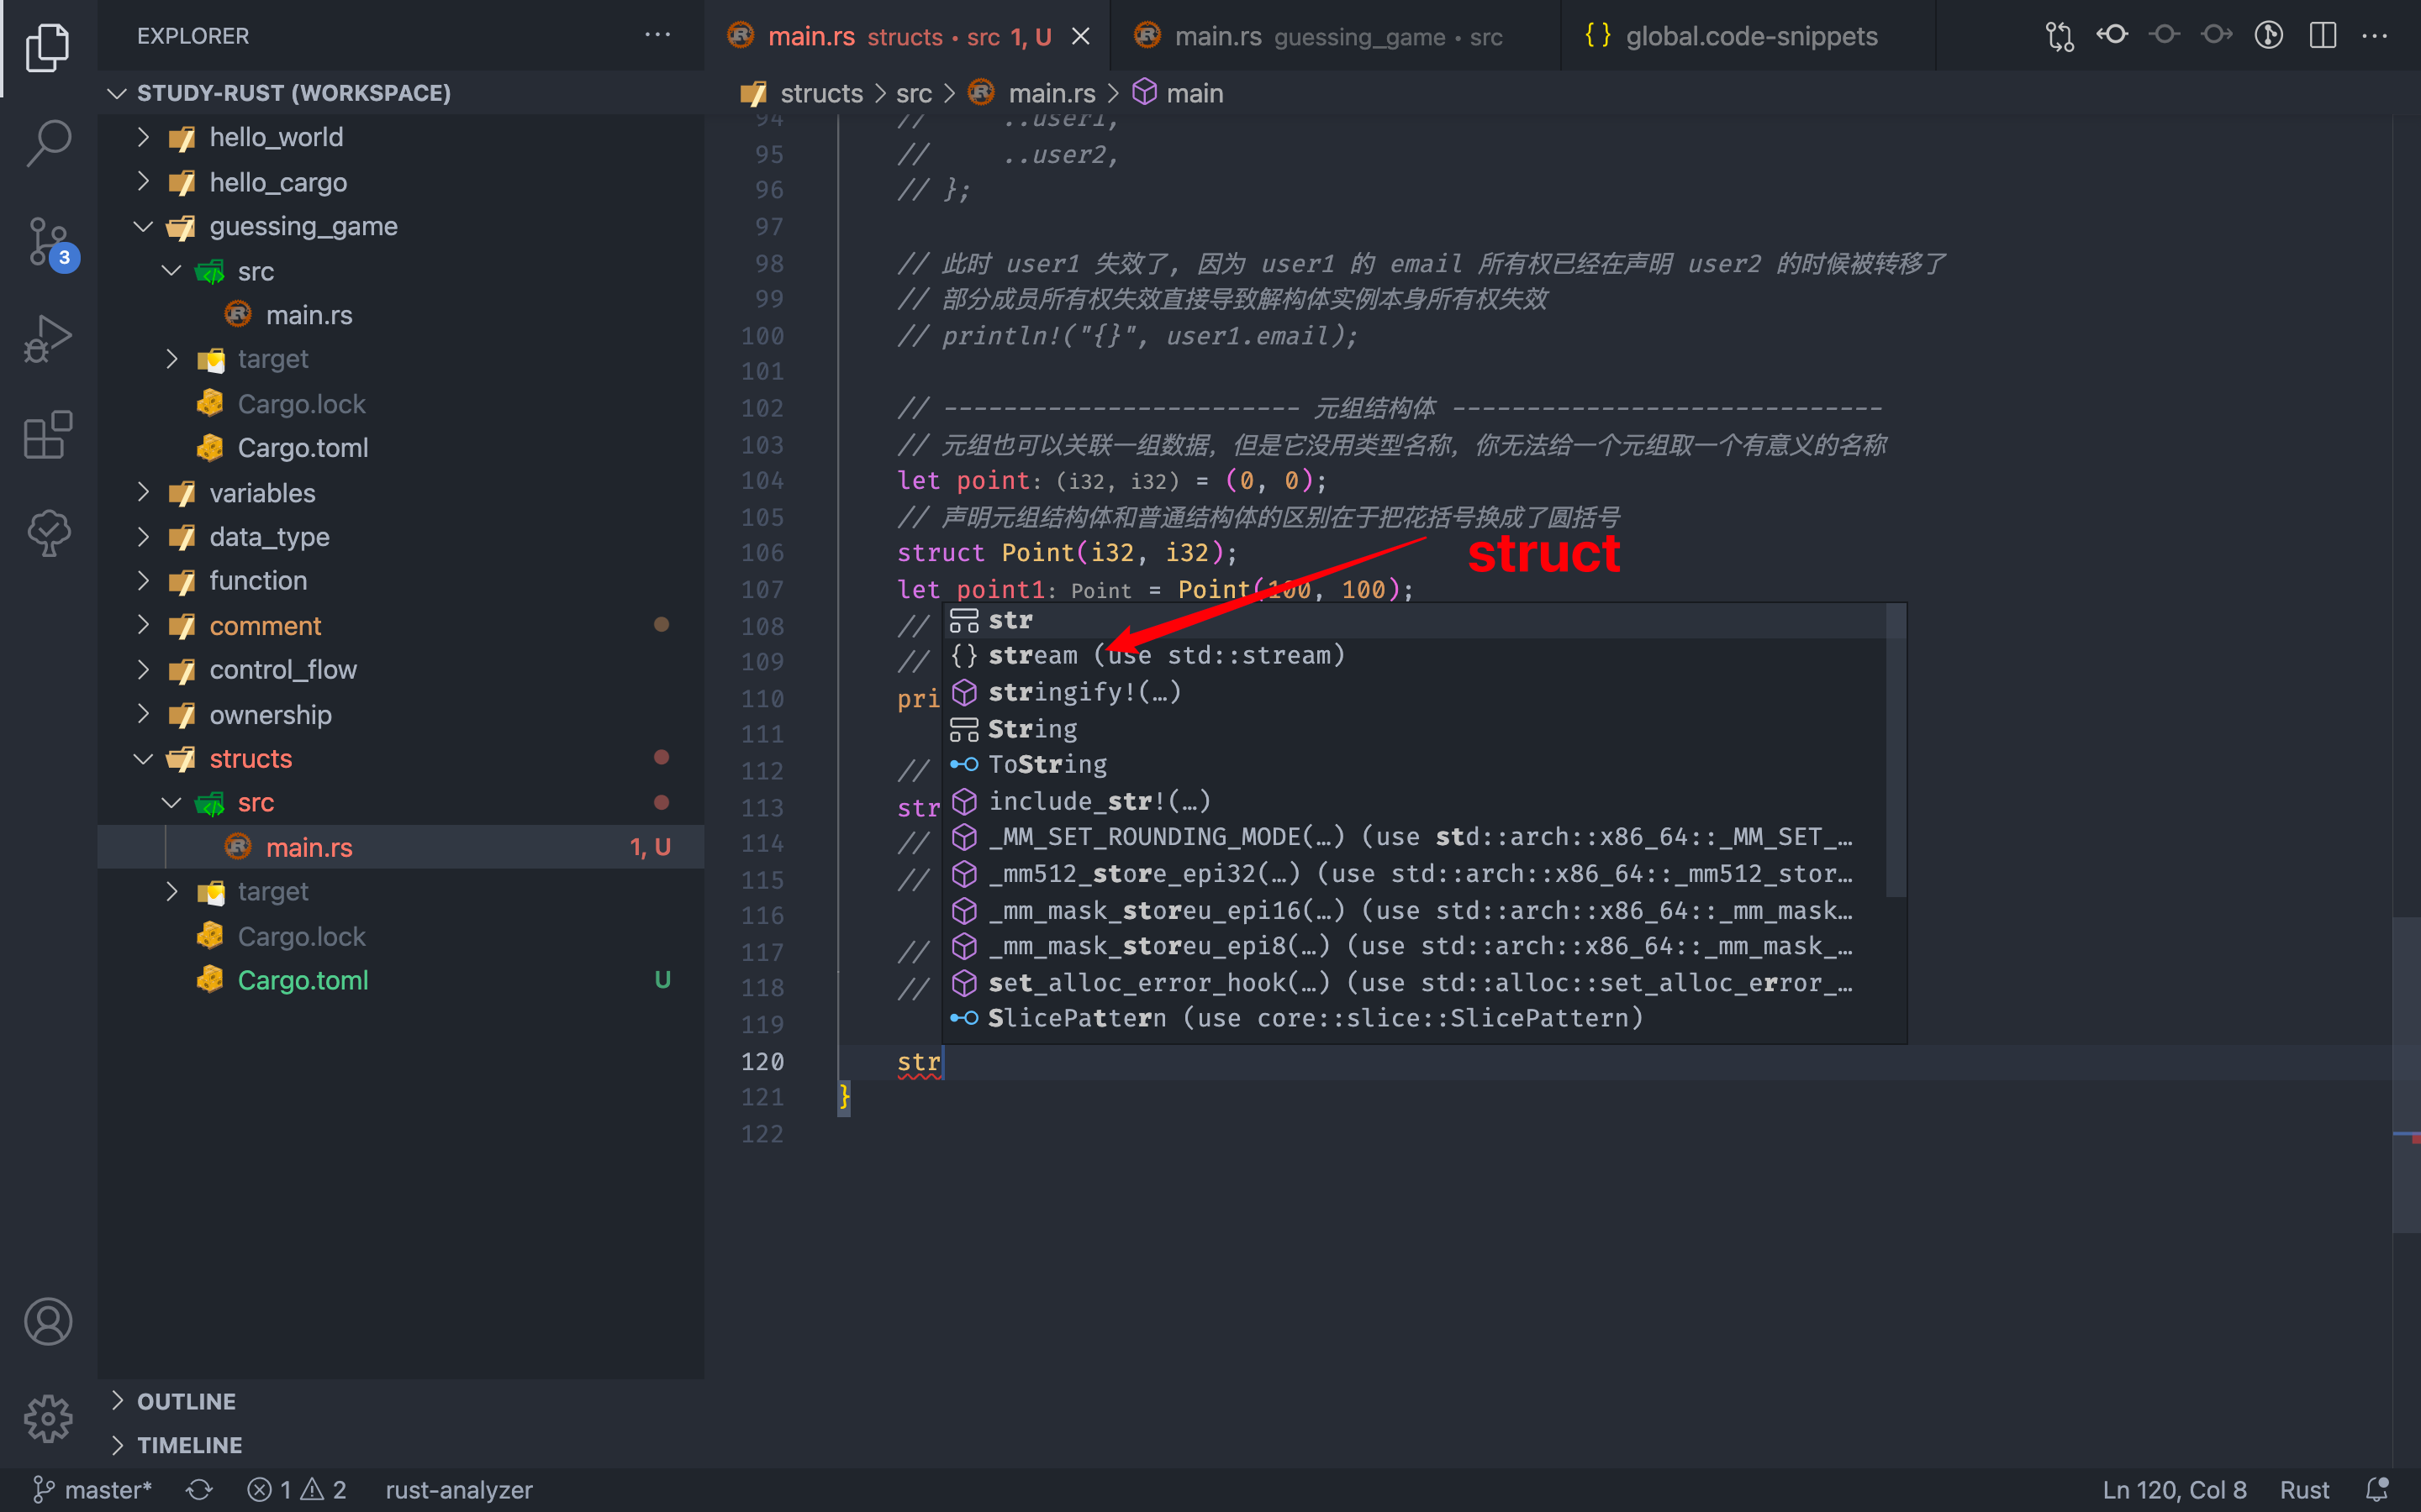Click the Split Editor icon
Screen dimensions: 2421x1512
point(2323,36)
